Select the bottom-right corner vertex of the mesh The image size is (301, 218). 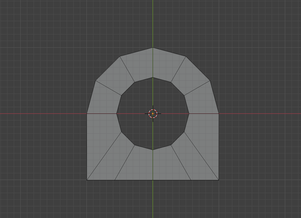[219, 180]
